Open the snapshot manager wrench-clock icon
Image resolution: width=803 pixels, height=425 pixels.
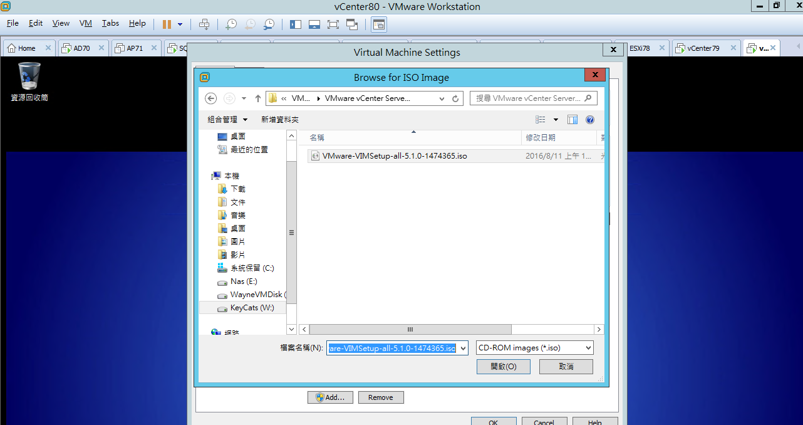(269, 24)
